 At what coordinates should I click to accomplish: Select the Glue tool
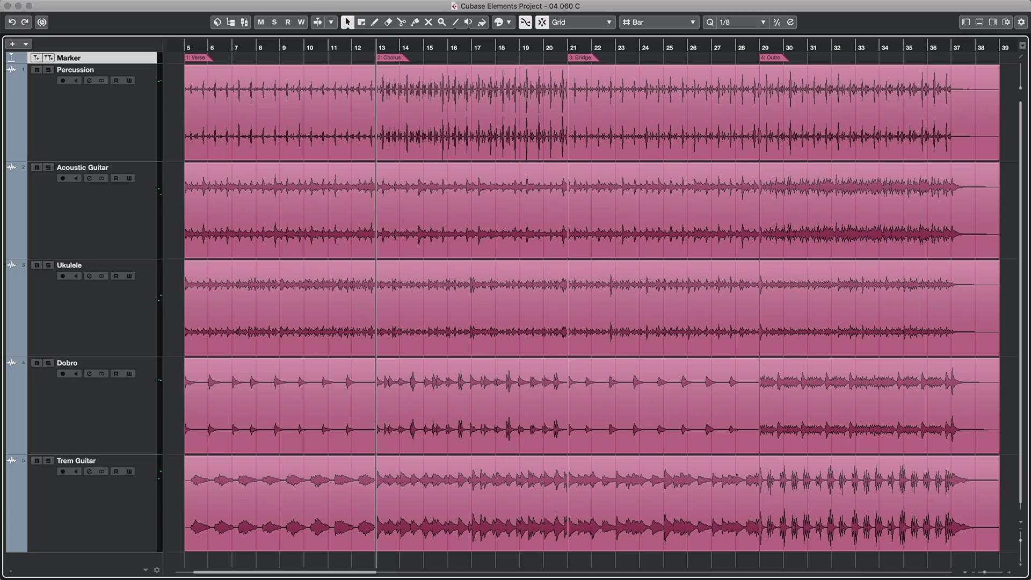pos(415,22)
